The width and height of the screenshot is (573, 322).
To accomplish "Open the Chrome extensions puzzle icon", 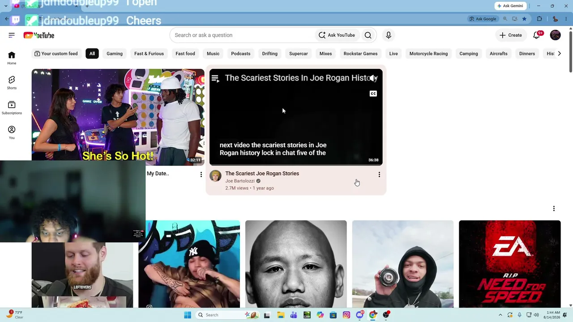I will (x=539, y=19).
